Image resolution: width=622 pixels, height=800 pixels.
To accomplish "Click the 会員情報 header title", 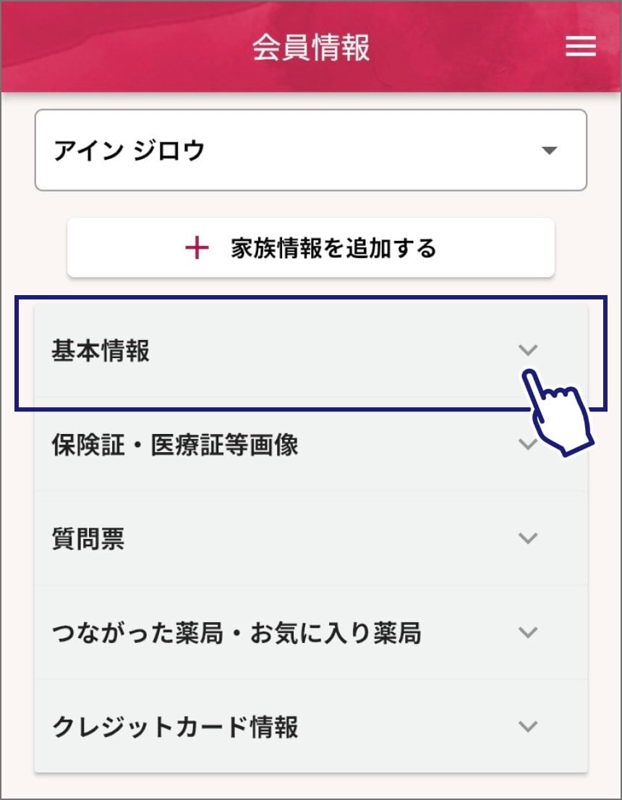I will [311, 47].
